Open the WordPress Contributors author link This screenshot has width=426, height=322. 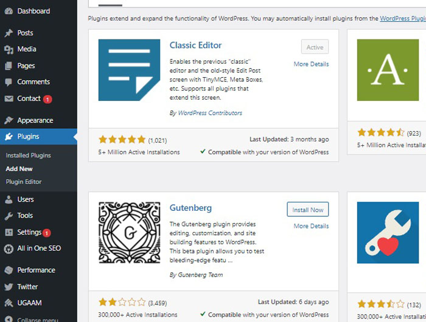click(210, 113)
